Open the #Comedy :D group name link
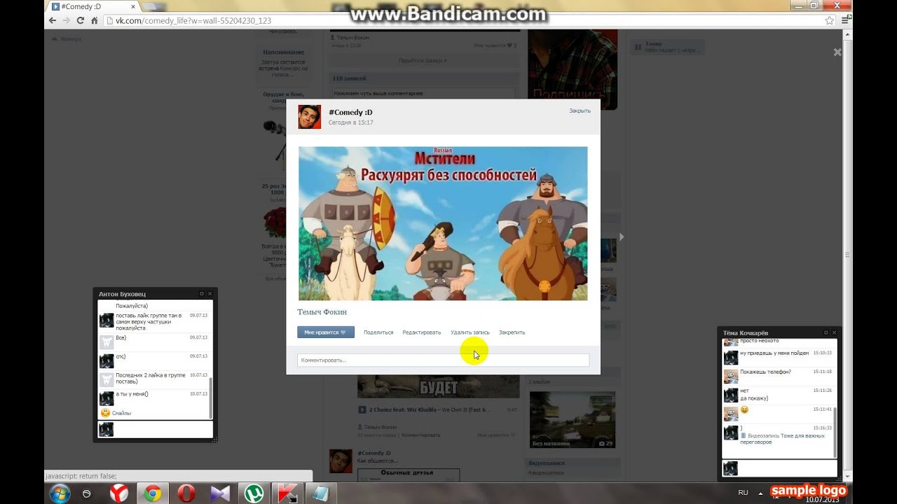The height and width of the screenshot is (504, 897). tap(350, 112)
